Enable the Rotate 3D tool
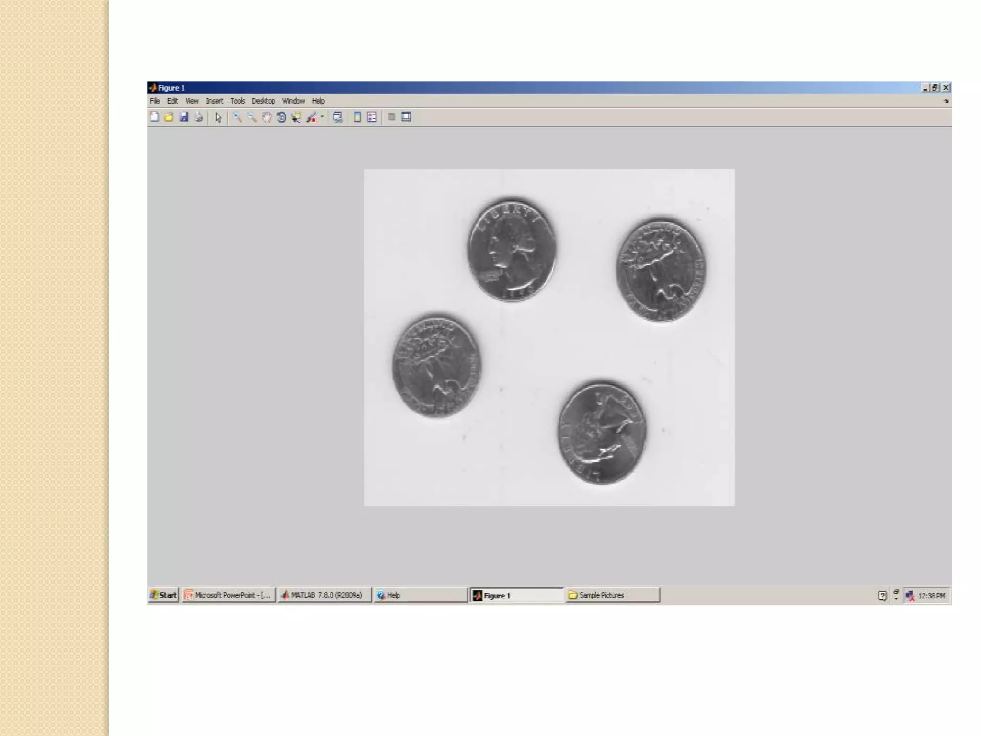Image resolution: width=981 pixels, height=736 pixels. click(282, 117)
